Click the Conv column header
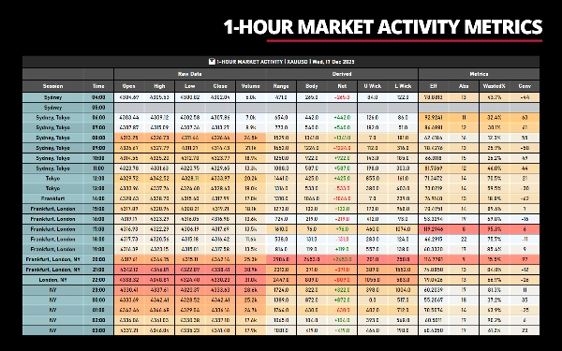 pos(525,86)
